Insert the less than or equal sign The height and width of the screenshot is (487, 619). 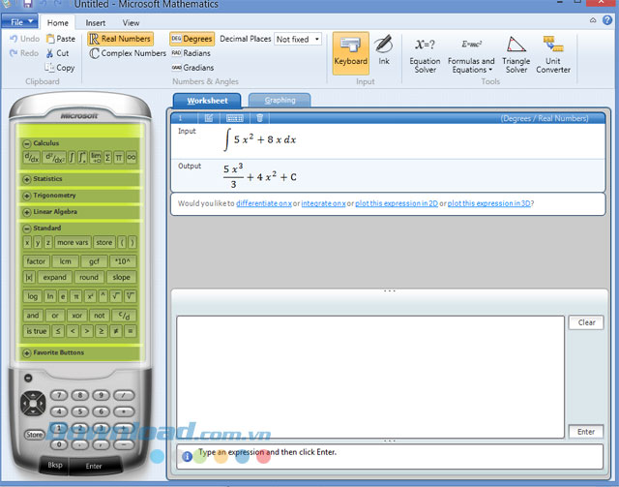pos(58,331)
